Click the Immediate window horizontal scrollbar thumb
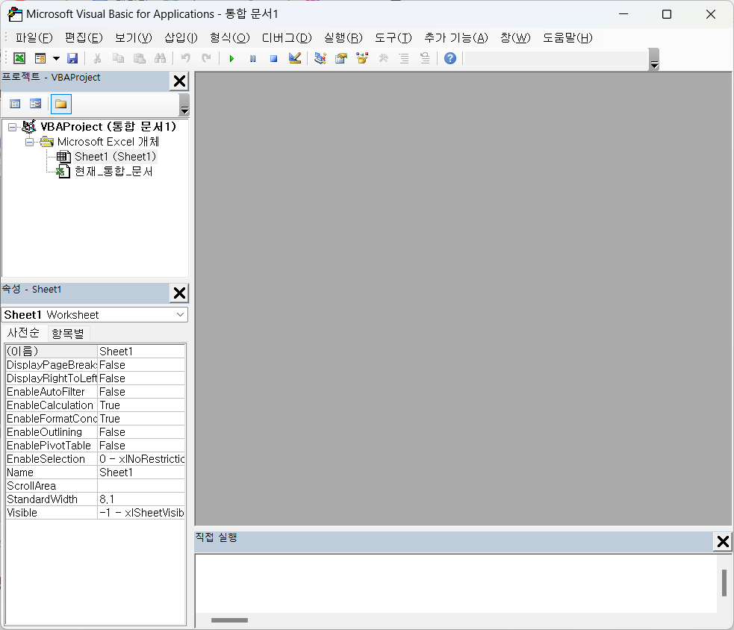 [x=229, y=620]
